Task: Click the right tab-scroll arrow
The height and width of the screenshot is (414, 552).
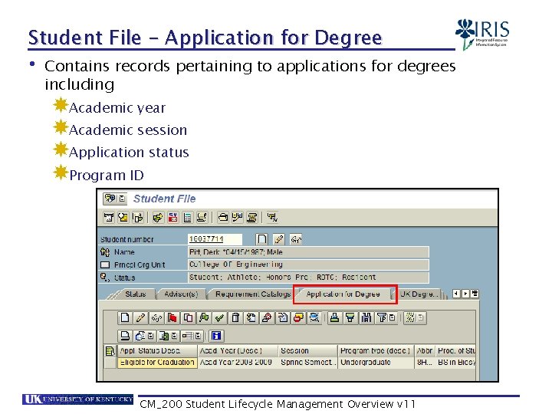Action: point(465,293)
